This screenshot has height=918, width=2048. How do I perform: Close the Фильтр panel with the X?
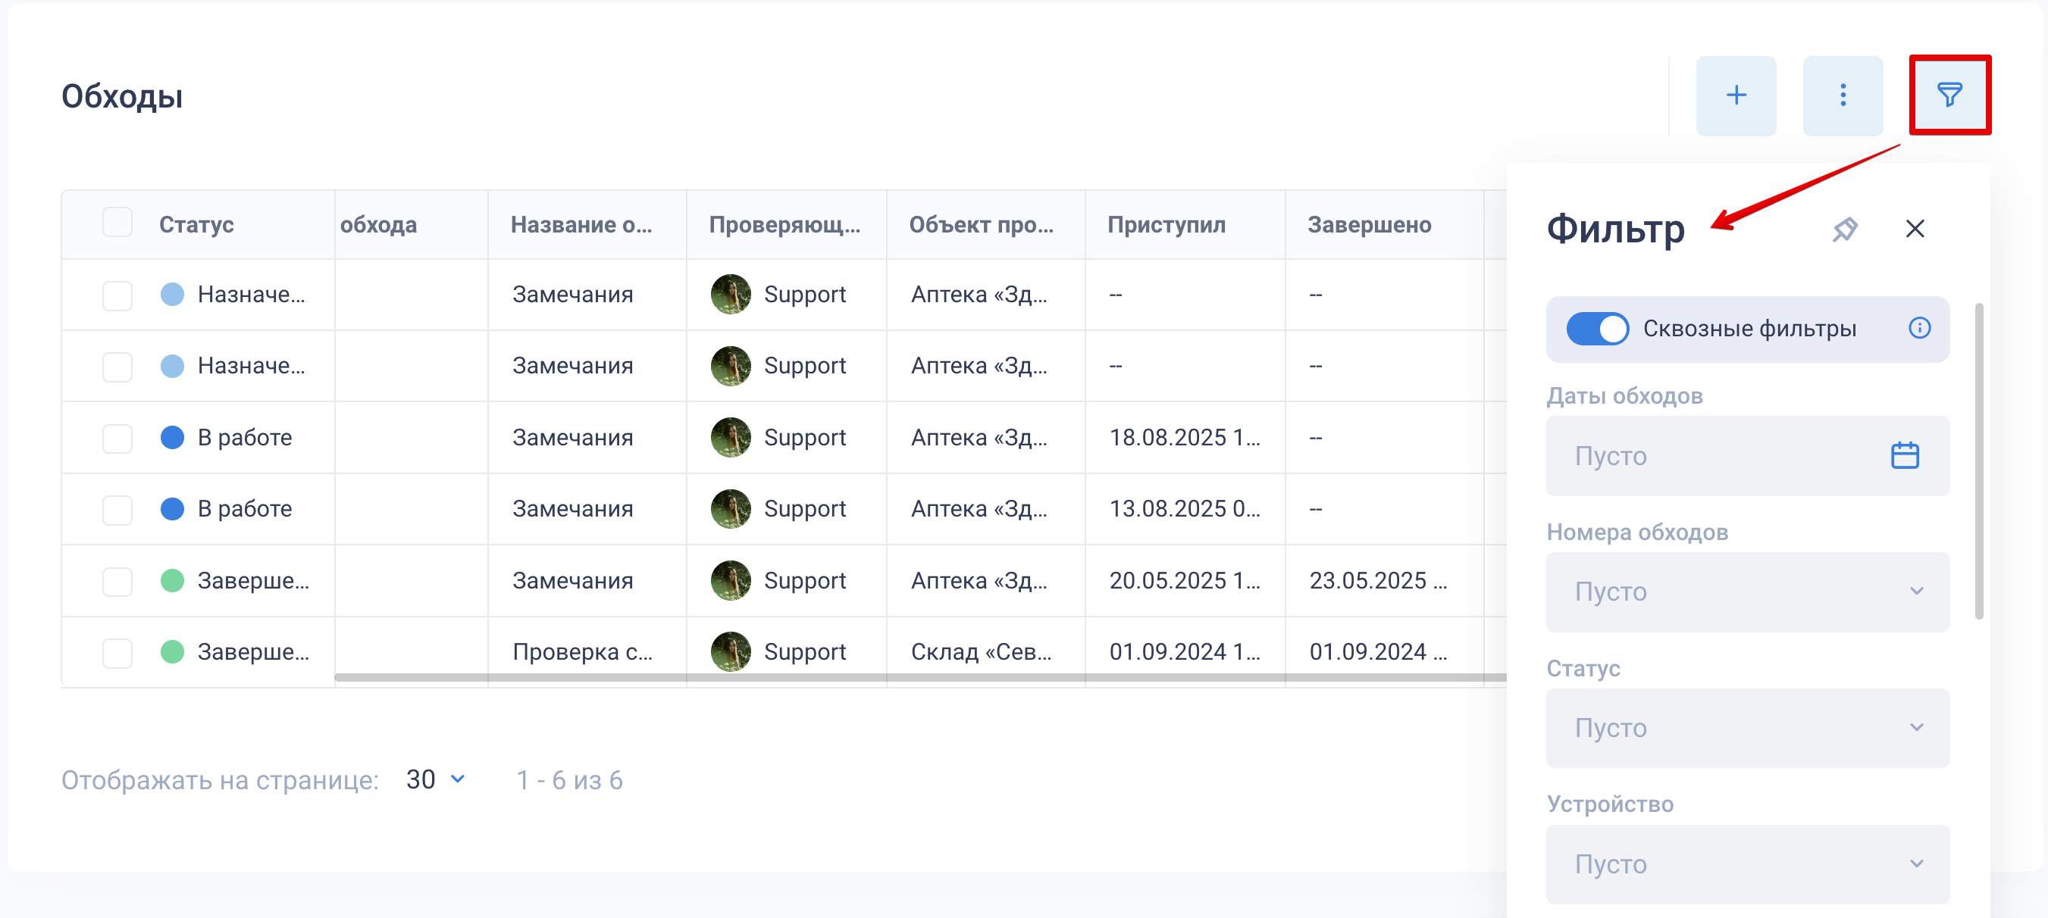pyautogui.click(x=1915, y=229)
